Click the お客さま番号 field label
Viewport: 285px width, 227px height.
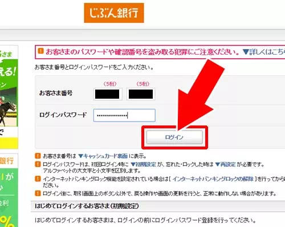tap(56, 93)
